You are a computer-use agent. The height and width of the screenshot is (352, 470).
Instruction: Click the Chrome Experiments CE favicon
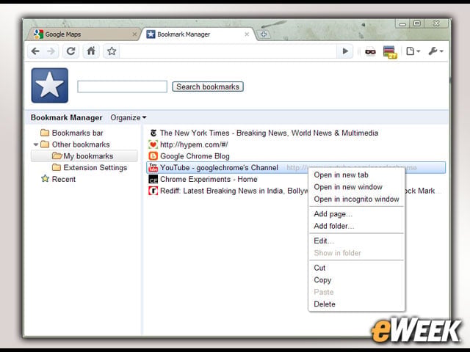[x=153, y=179]
